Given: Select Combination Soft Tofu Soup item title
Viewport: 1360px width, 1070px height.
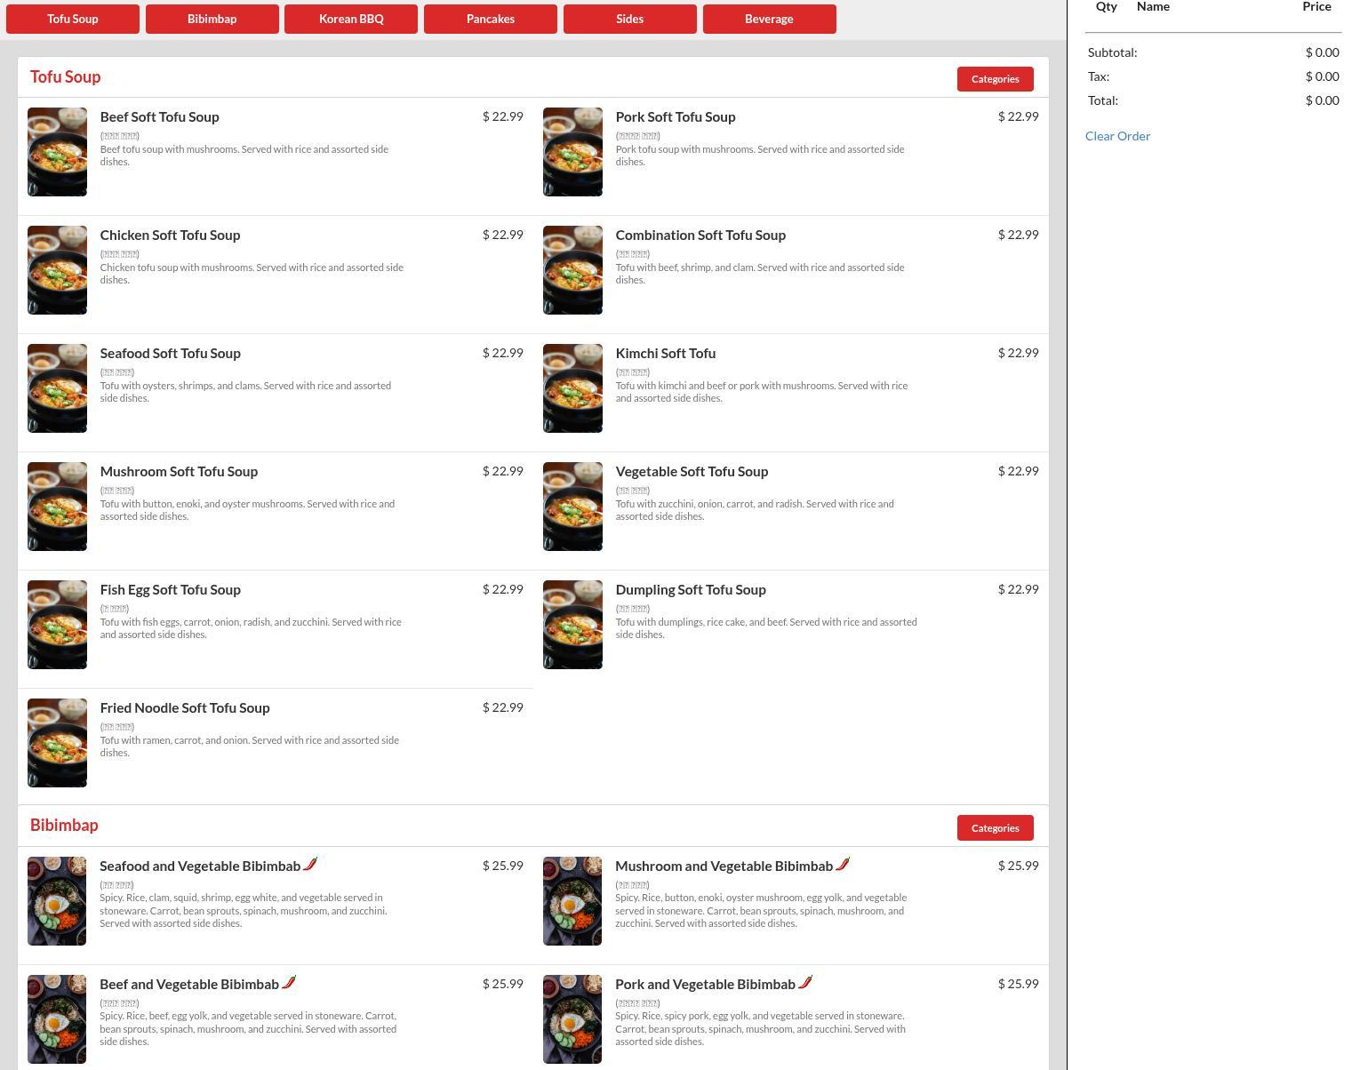Looking at the screenshot, I should click(x=700, y=236).
